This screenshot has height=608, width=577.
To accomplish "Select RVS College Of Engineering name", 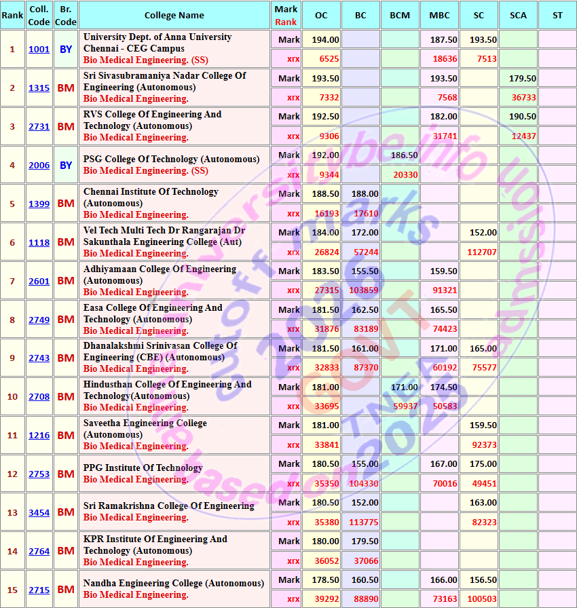I will (152, 120).
